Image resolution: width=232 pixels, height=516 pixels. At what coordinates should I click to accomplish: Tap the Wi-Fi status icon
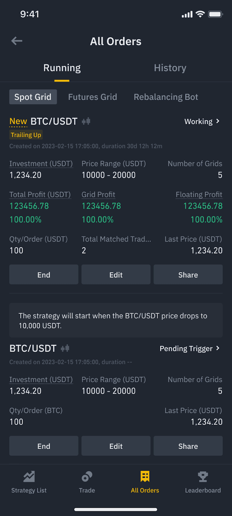coord(200,14)
